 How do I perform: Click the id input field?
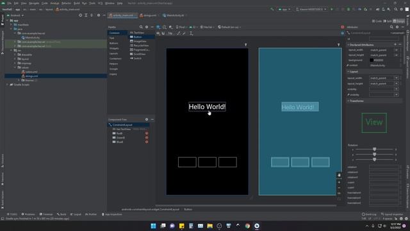coord(384,39)
